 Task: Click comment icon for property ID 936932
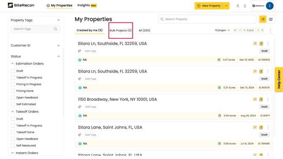click(x=255, y=43)
